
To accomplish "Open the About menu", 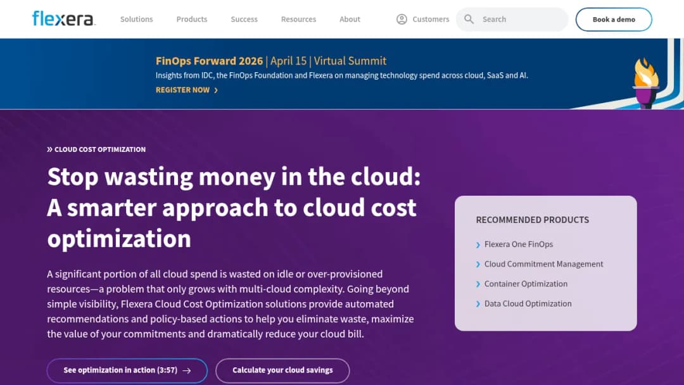I will (x=350, y=19).
